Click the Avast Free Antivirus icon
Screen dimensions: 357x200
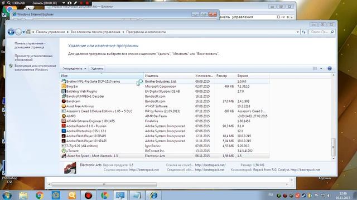click(x=64, y=106)
